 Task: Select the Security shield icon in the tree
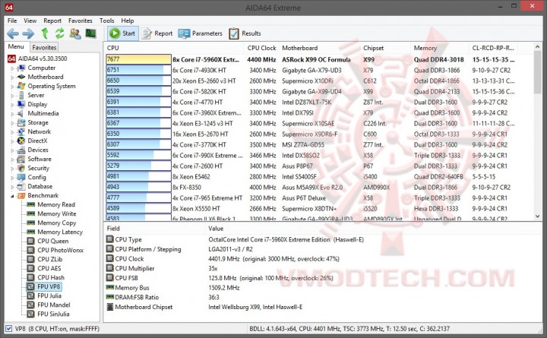click(x=21, y=168)
